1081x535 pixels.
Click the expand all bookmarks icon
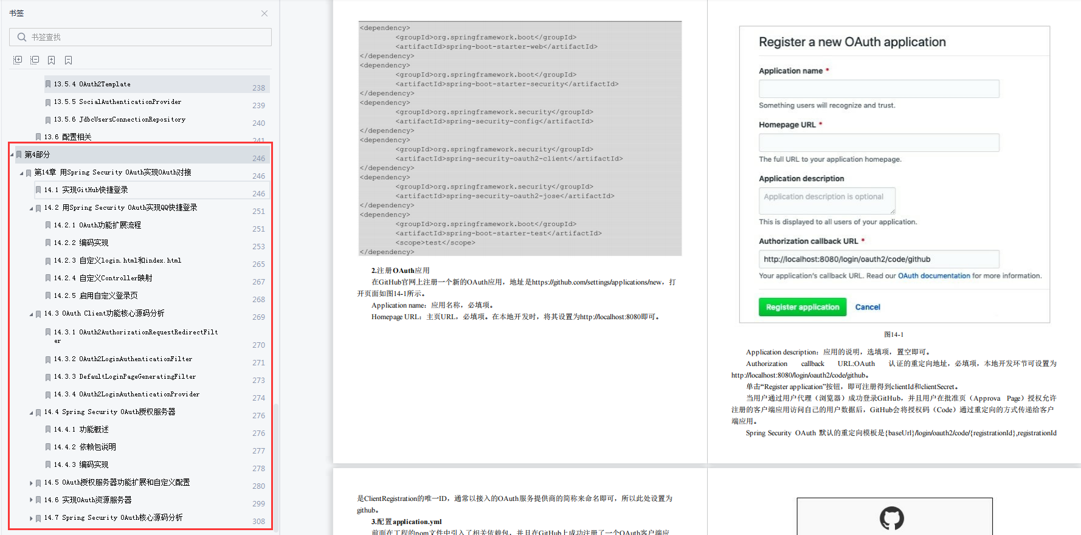coord(18,60)
